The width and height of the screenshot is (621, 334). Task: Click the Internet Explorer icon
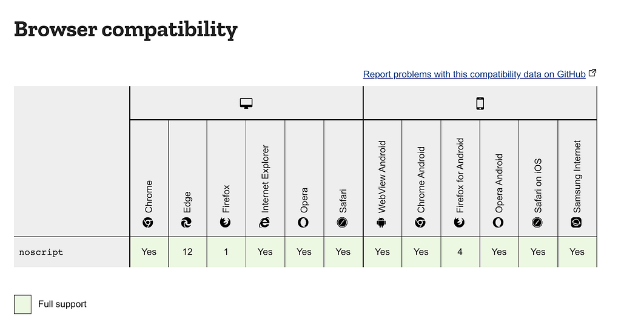point(264,223)
